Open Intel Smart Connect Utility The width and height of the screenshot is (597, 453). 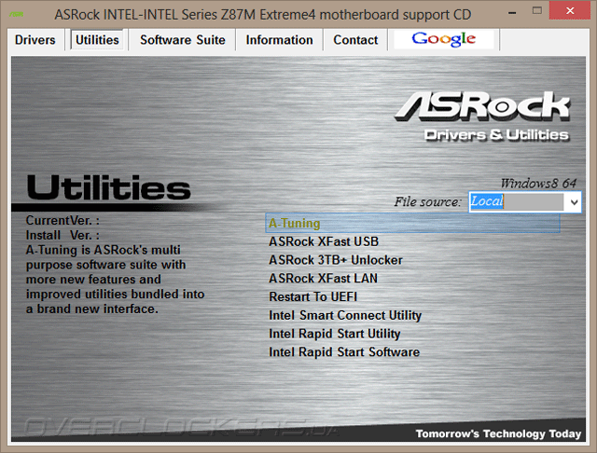point(345,315)
